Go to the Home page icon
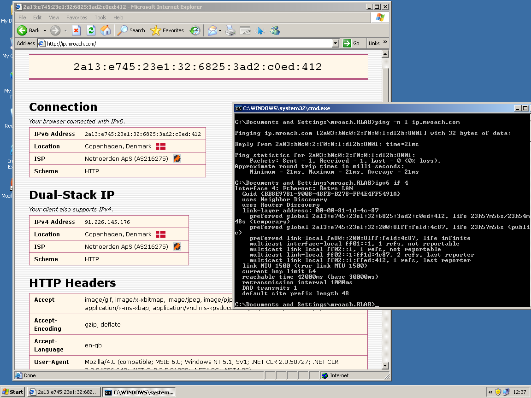The height and width of the screenshot is (398, 531). pos(106,30)
